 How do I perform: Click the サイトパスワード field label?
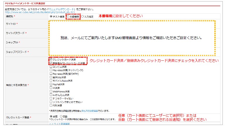(15, 33)
